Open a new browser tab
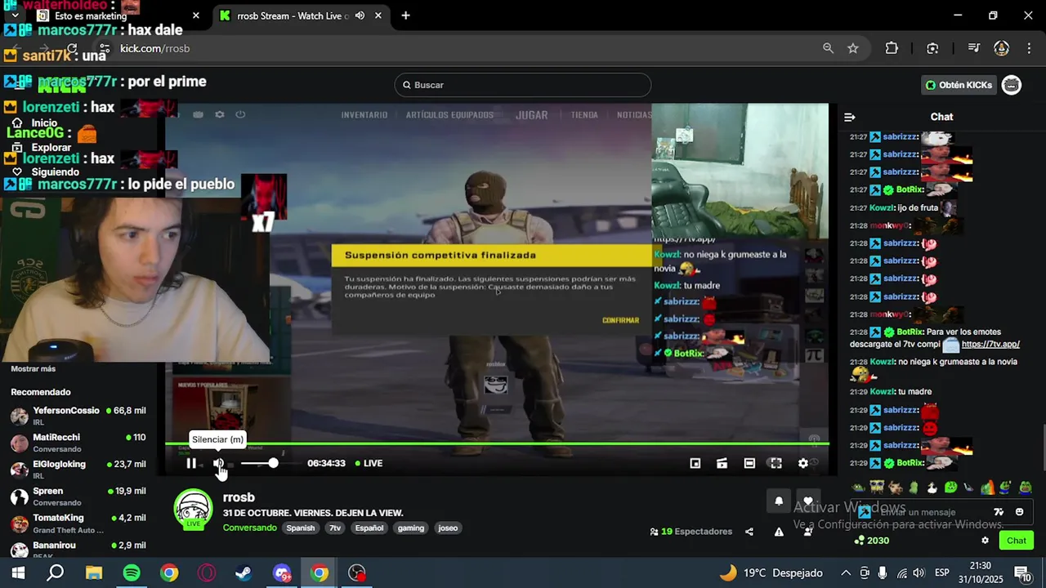The height and width of the screenshot is (588, 1046). [x=405, y=16]
